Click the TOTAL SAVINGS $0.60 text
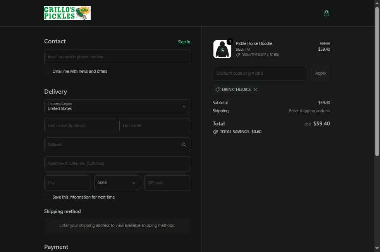The image size is (380, 252). tap(241, 132)
